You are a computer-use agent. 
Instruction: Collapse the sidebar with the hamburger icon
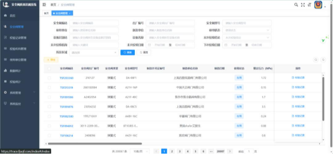click(x=44, y=5)
